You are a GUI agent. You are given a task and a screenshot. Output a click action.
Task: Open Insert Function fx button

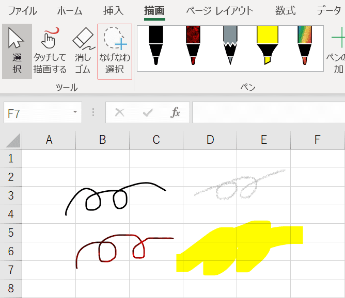click(175, 112)
